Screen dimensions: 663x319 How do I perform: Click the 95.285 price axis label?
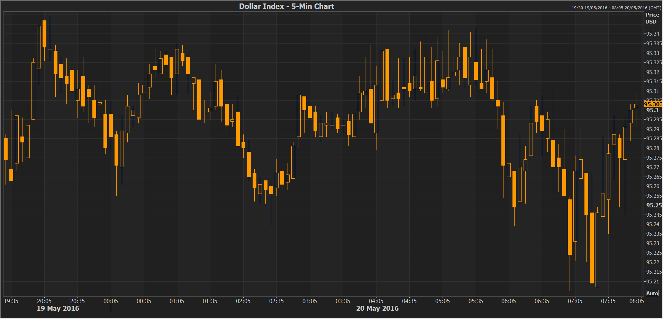[654, 139]
